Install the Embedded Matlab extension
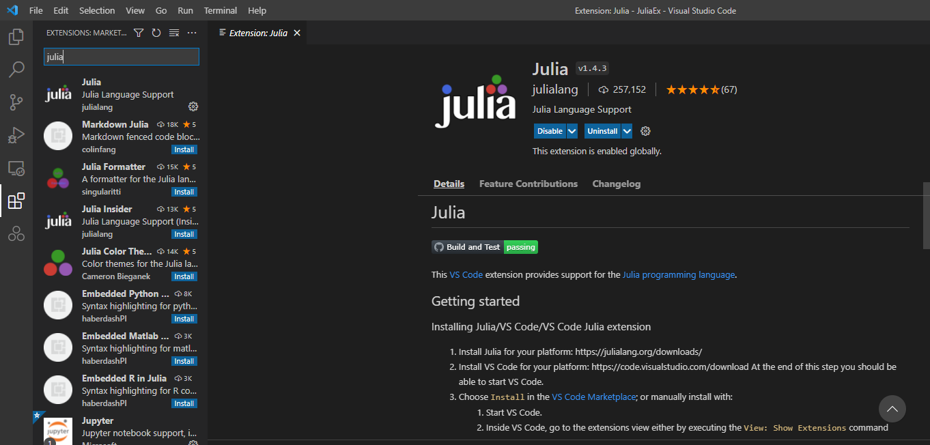This screenshot has width=930, height=445. point(184,361)
